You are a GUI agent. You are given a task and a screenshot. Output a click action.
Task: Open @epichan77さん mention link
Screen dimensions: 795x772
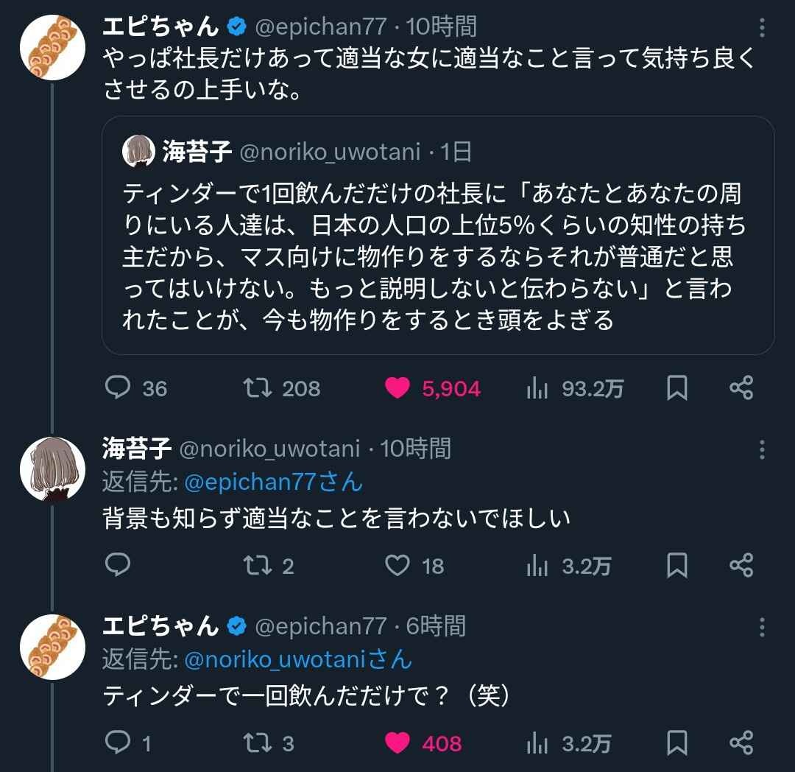[273, 482]
